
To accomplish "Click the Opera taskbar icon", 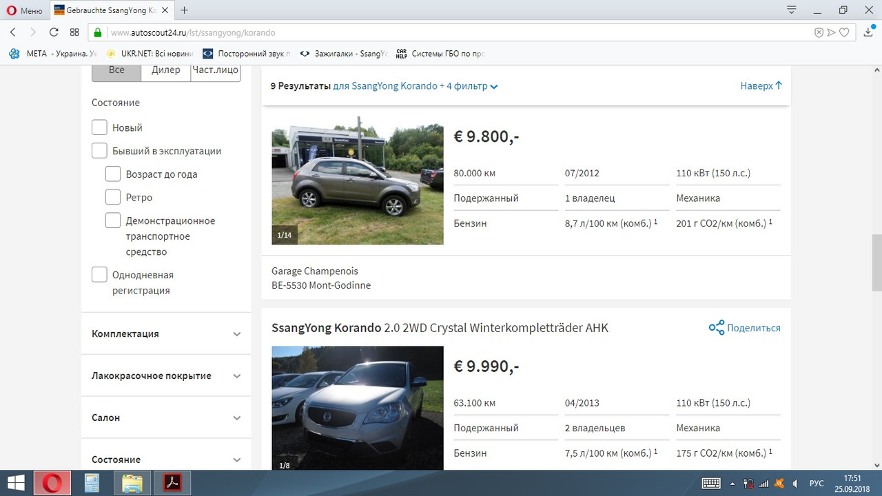I will coord(52,483).
